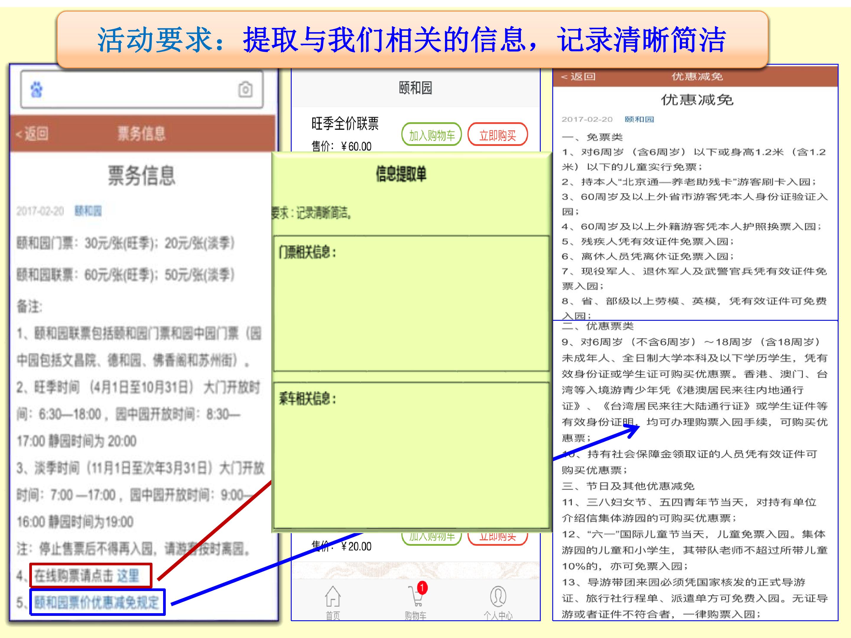This screenshot has width=851, height=638.
Task: Click item 6 离休人员凭离休证免票入园
Action: 648,256
